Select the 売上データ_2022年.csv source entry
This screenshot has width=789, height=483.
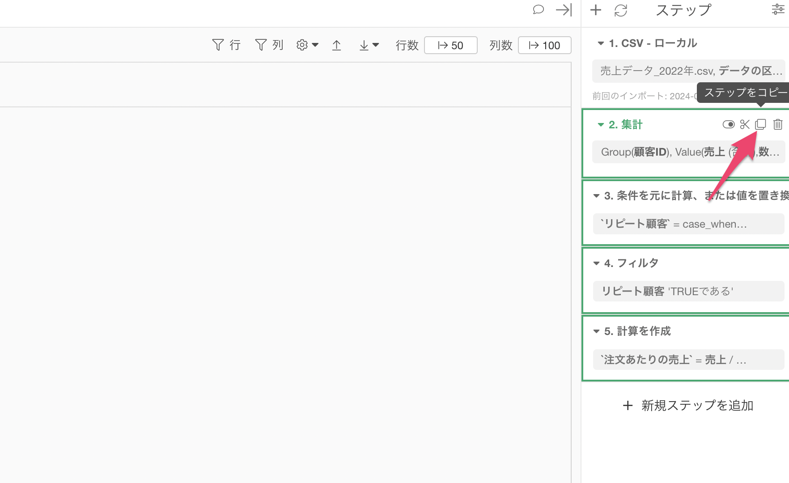point(689,71)
